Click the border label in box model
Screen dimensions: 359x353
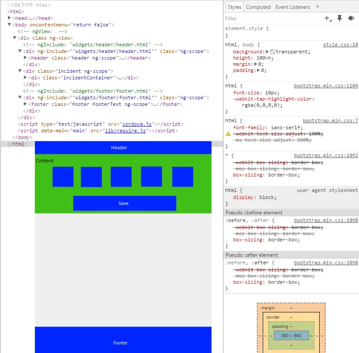tap(273, 317)
